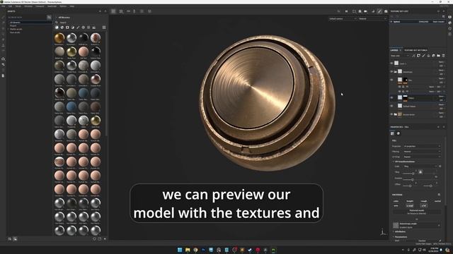Collapse the Parameters section
This screenshot has height=254, width=453.
click(x=394, y=237)
